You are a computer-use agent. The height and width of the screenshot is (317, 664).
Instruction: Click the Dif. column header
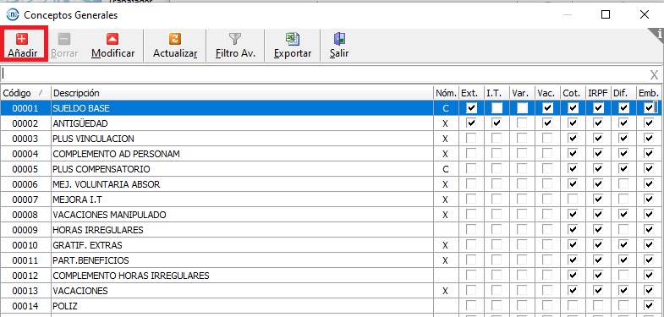coord(623,93)
